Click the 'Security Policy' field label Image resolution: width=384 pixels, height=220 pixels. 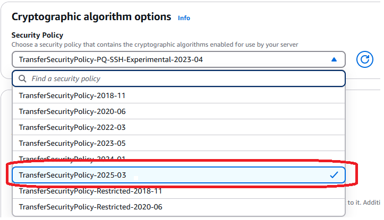click(37, 34)
